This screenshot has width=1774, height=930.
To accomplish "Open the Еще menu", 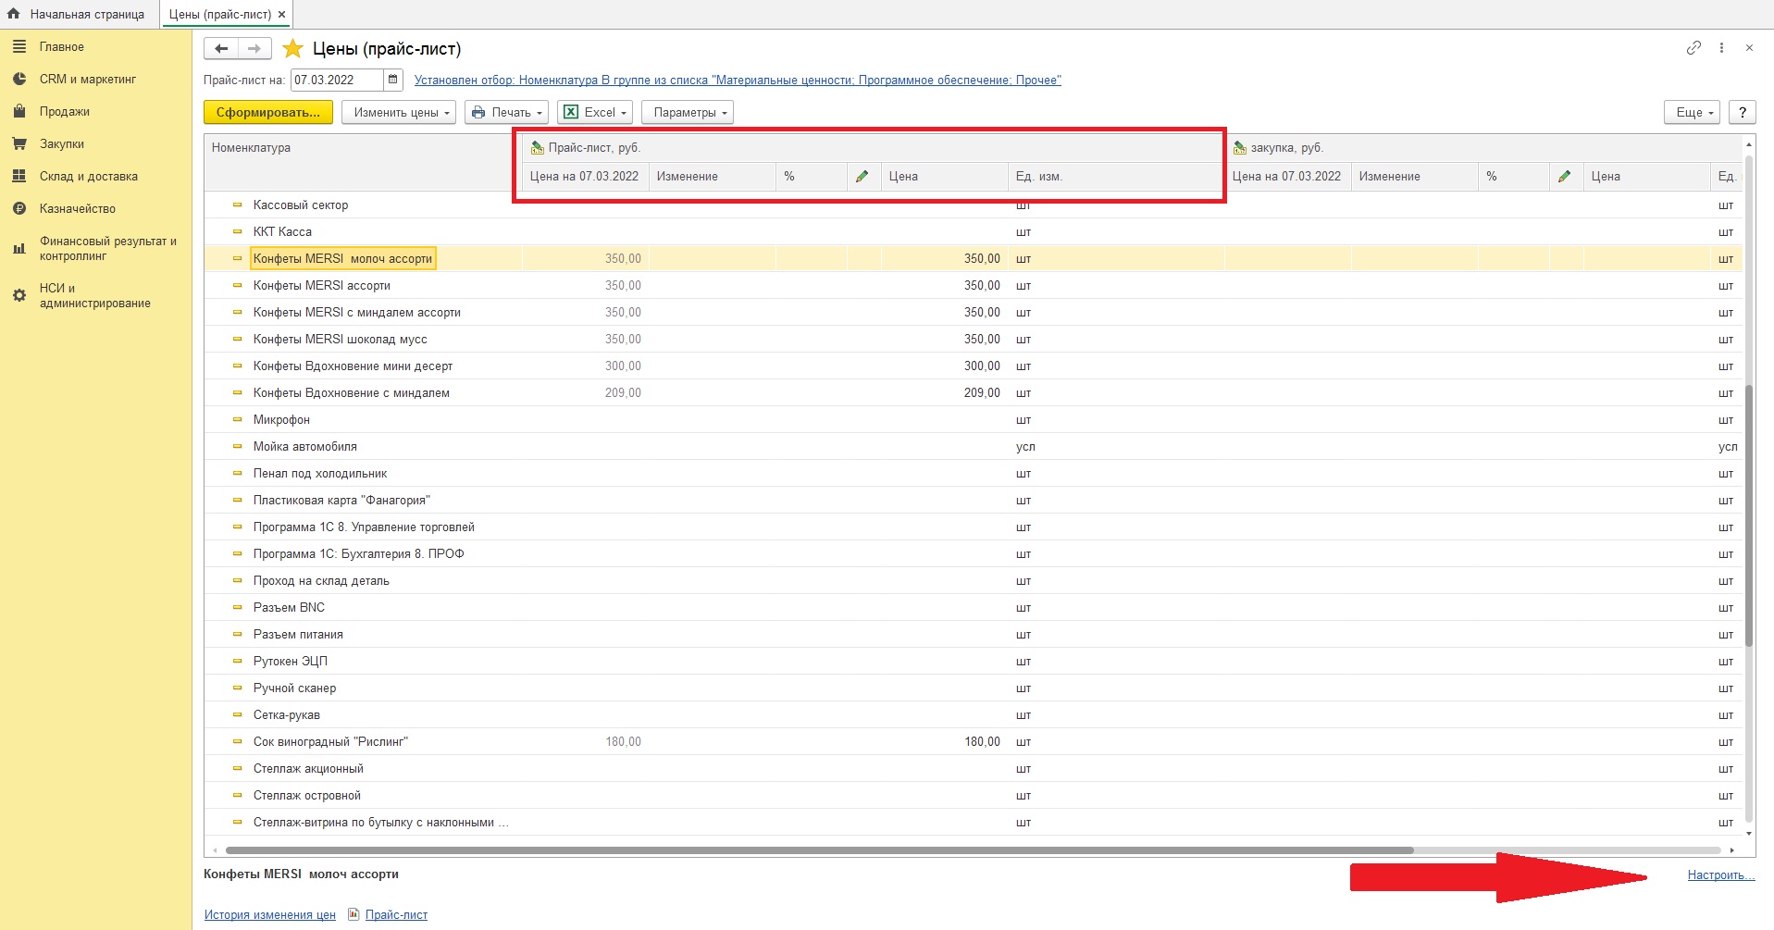I will pyautogui.click(x=1693, y=112).
